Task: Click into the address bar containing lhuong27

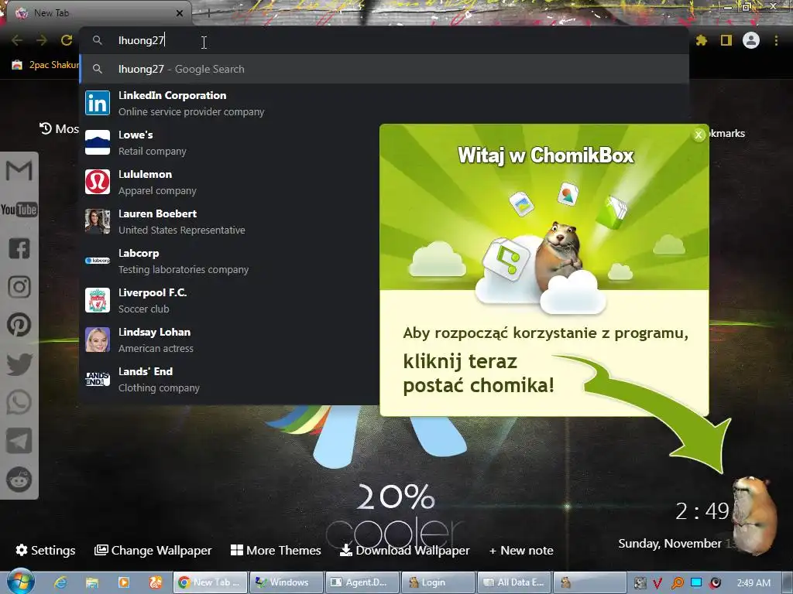Action: click(x=384, y=40)
